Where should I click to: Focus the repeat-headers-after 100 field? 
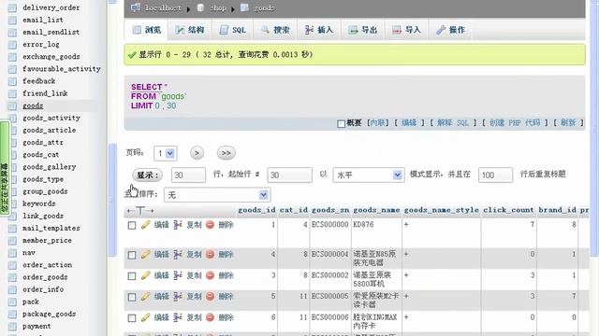point(495,175)
